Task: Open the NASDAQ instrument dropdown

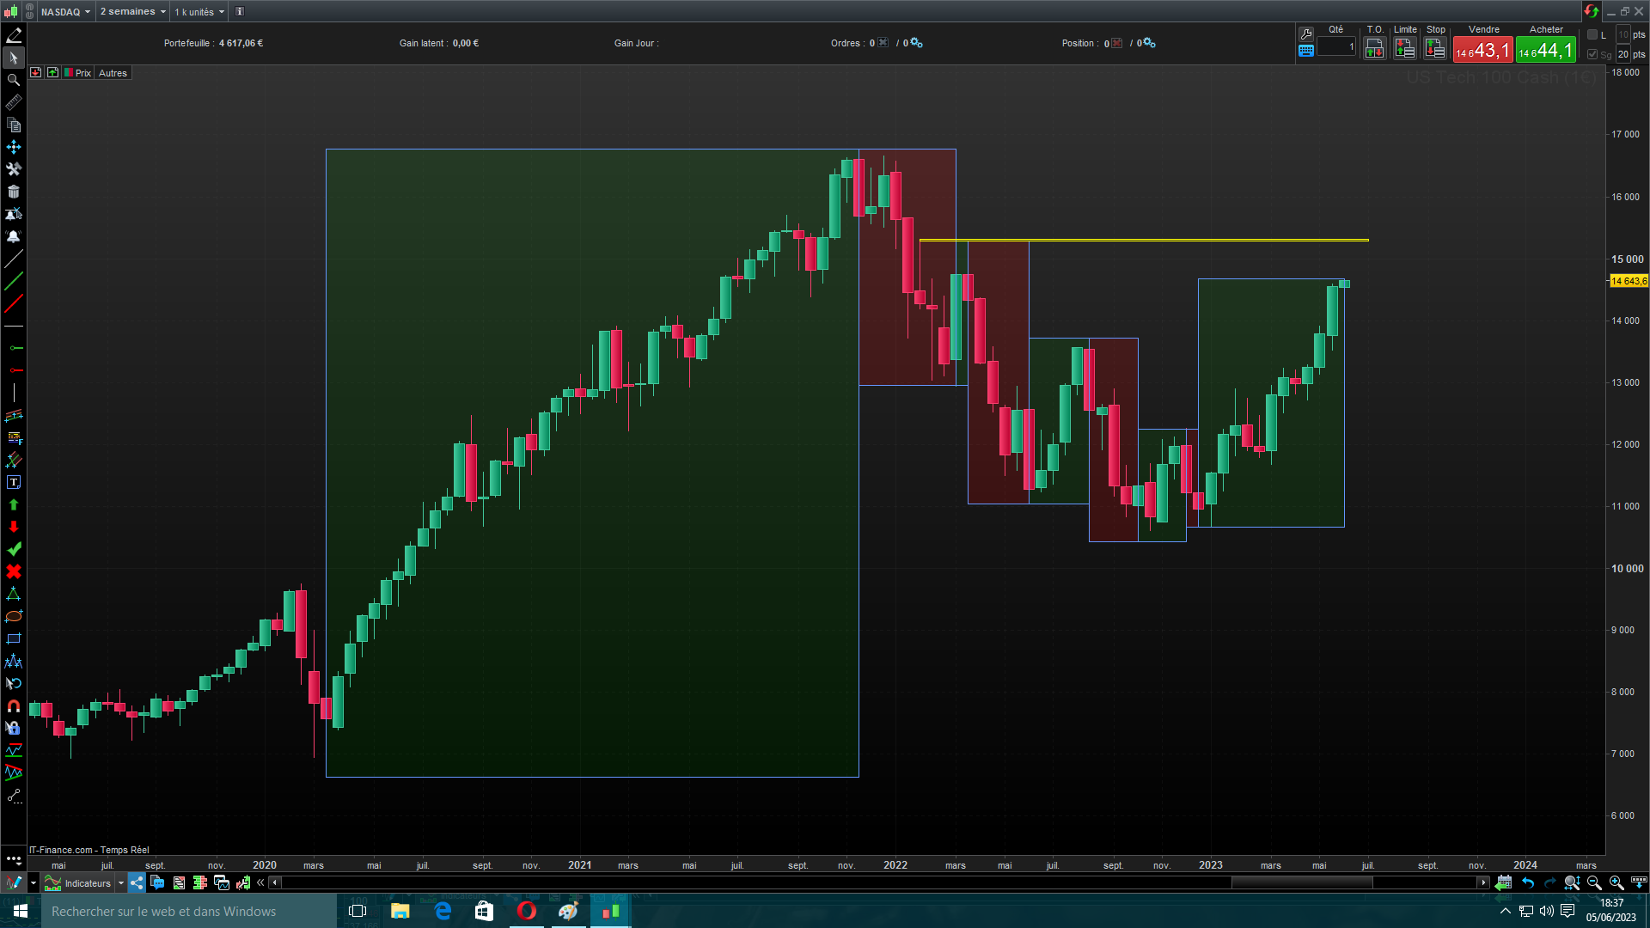Action: pyautogui.click(x=65, y=11)
